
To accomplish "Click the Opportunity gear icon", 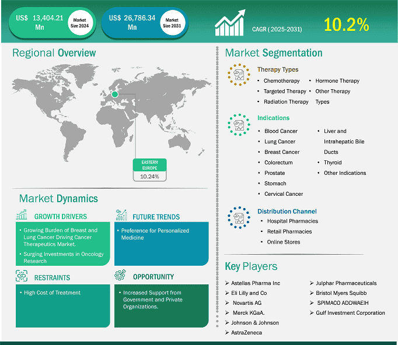I will tap(120, 275).
